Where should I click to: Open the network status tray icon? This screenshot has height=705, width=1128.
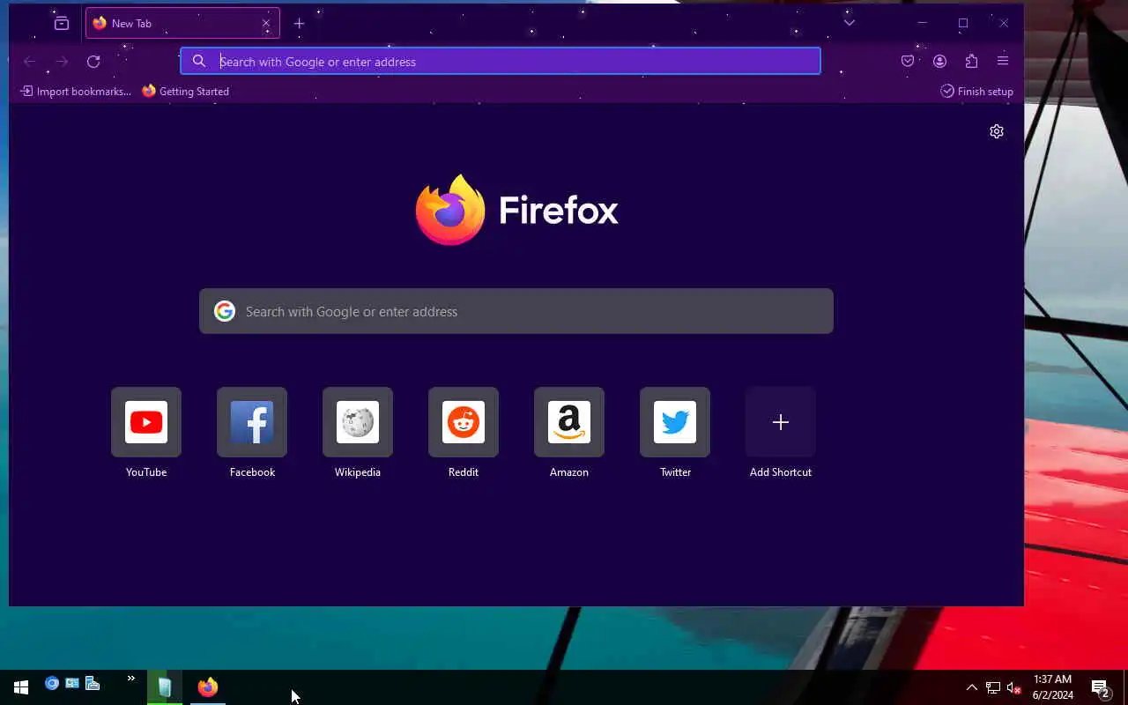click(993, 687)
